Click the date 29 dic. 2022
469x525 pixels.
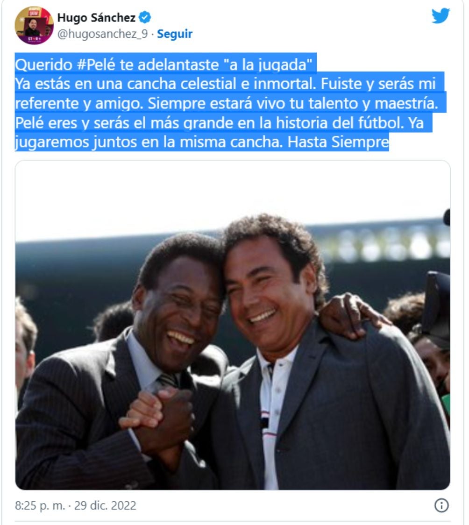pyautogui.click(x=105, y=505)
